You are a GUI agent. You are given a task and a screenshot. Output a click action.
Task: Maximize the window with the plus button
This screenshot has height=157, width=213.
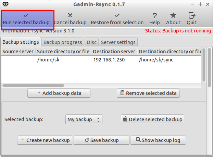pos(200,4)
